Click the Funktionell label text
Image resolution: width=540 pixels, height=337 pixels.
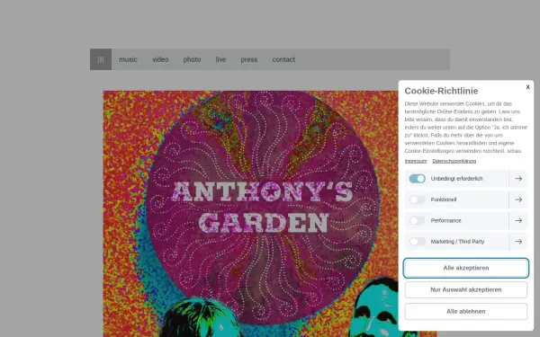(444, 200)
